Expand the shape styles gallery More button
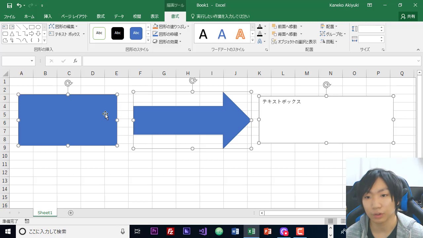Screen dimensions: 423x238 pos(148,40)
